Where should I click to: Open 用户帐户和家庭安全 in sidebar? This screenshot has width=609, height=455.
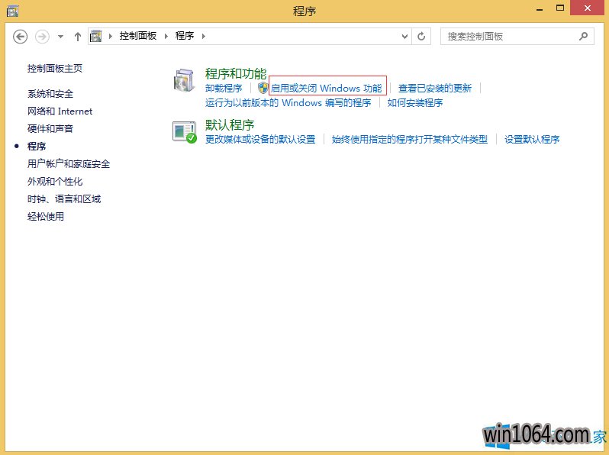pyautogui.click(x=69, y=164)
